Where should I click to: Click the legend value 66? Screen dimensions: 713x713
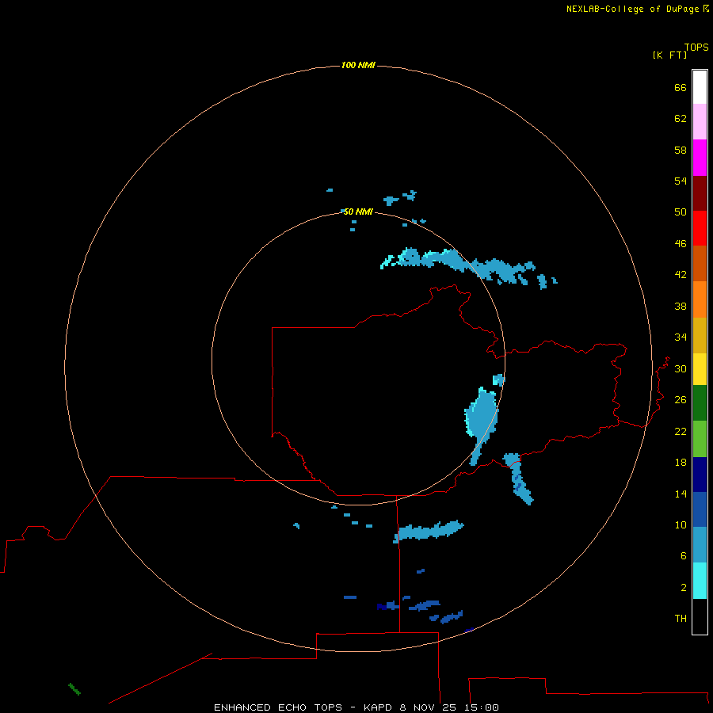[681, 87]
